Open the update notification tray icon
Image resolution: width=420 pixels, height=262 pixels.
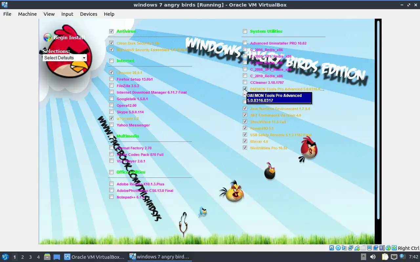click(x=403, y=256)
